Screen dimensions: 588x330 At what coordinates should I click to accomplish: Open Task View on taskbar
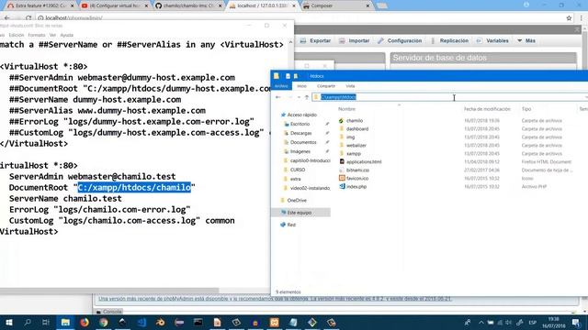tap(46, 322)
